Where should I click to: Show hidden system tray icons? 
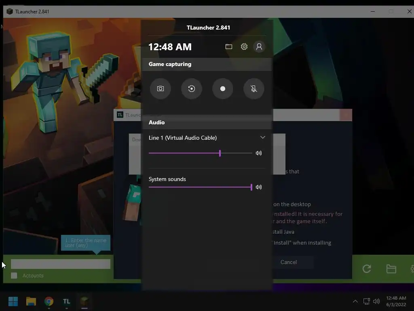[x=355, y=301]
